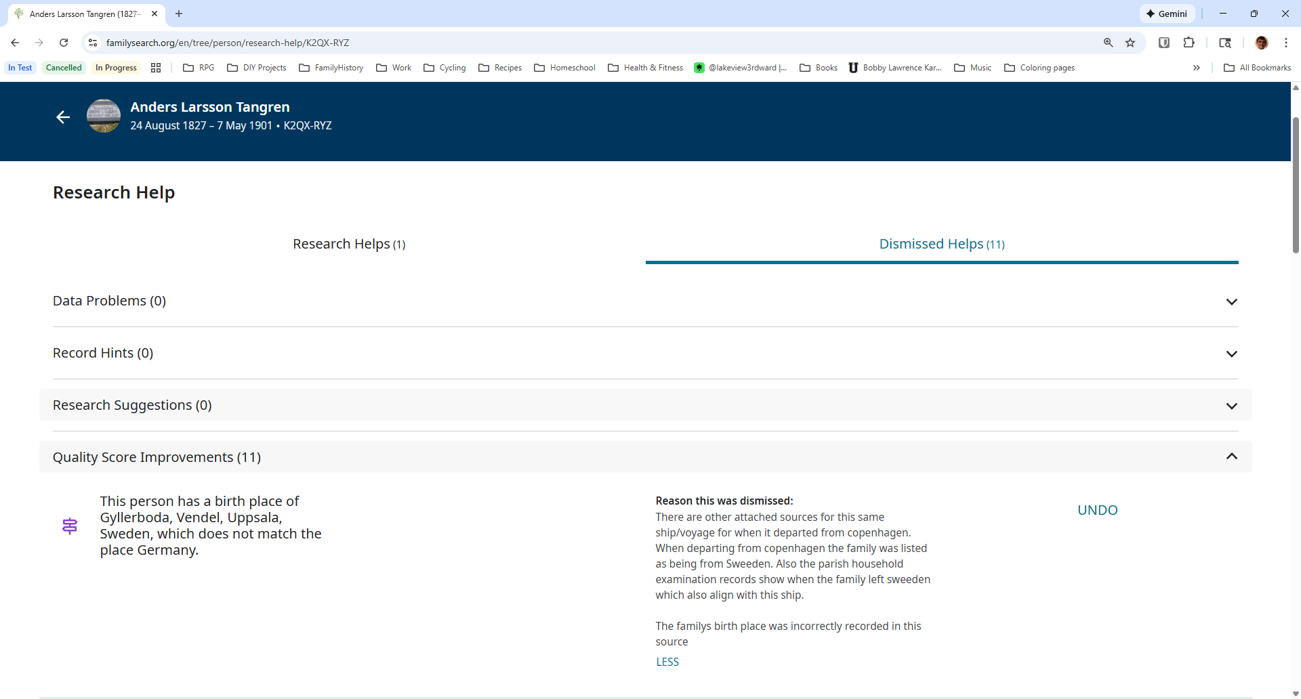The image size is (1301, 699).
Task: Click the shield icon next to extensions
Action: tap(1164, 43)
